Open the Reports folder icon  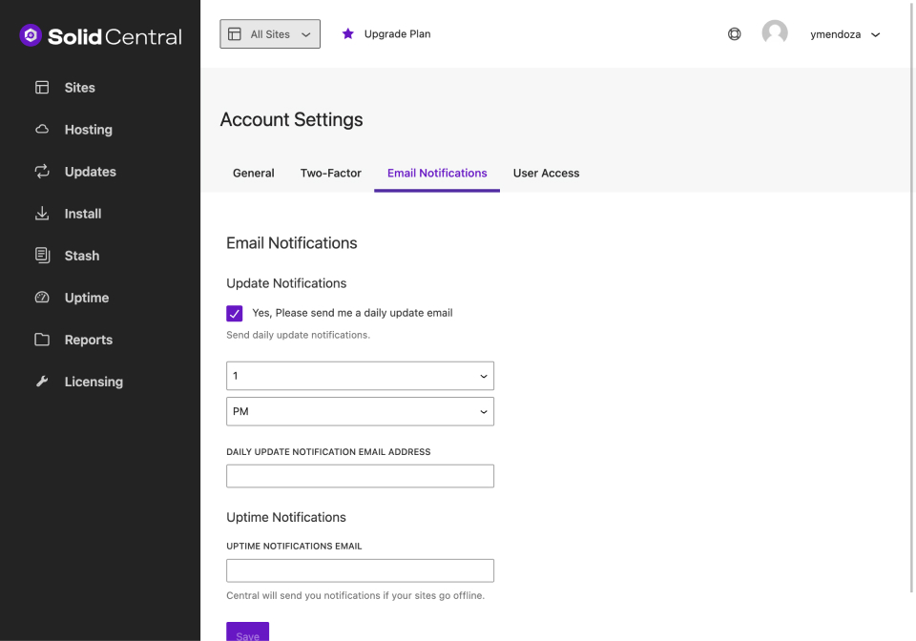[42, 340]
